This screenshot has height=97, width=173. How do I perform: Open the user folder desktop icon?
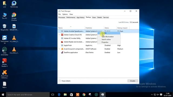(5, 4)
